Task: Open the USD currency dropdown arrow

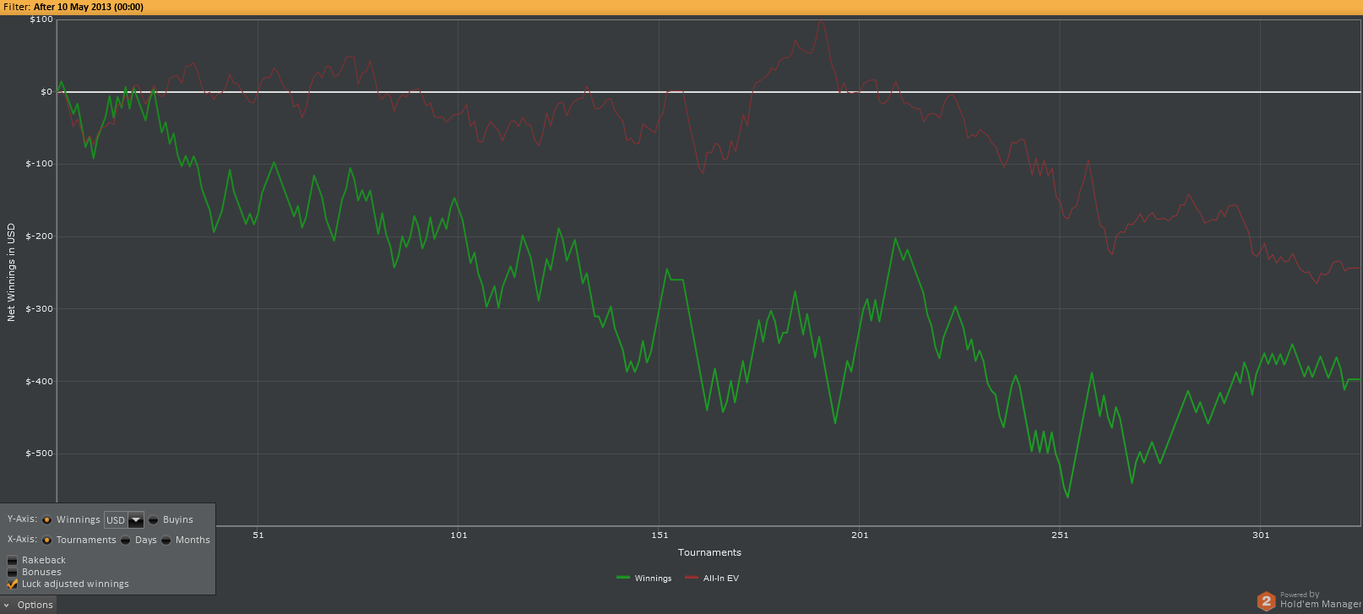Action: point(135,520)
